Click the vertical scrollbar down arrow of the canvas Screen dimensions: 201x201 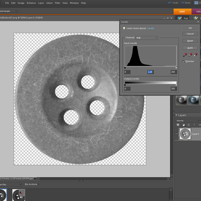coord(172,176)
